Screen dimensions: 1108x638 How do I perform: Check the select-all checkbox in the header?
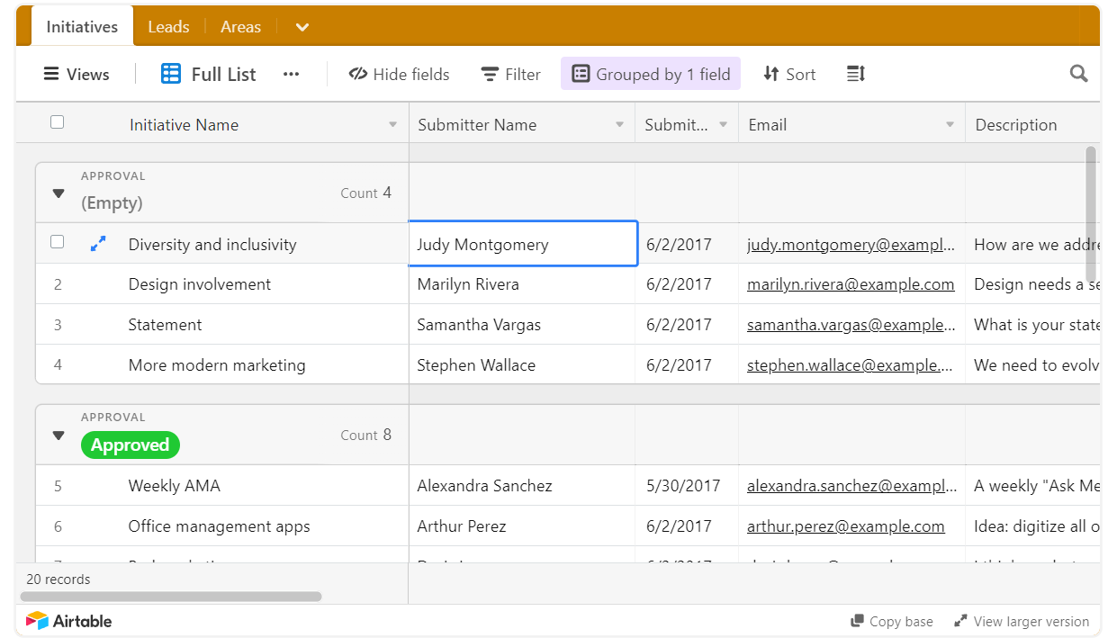click(x=57, y=121)
